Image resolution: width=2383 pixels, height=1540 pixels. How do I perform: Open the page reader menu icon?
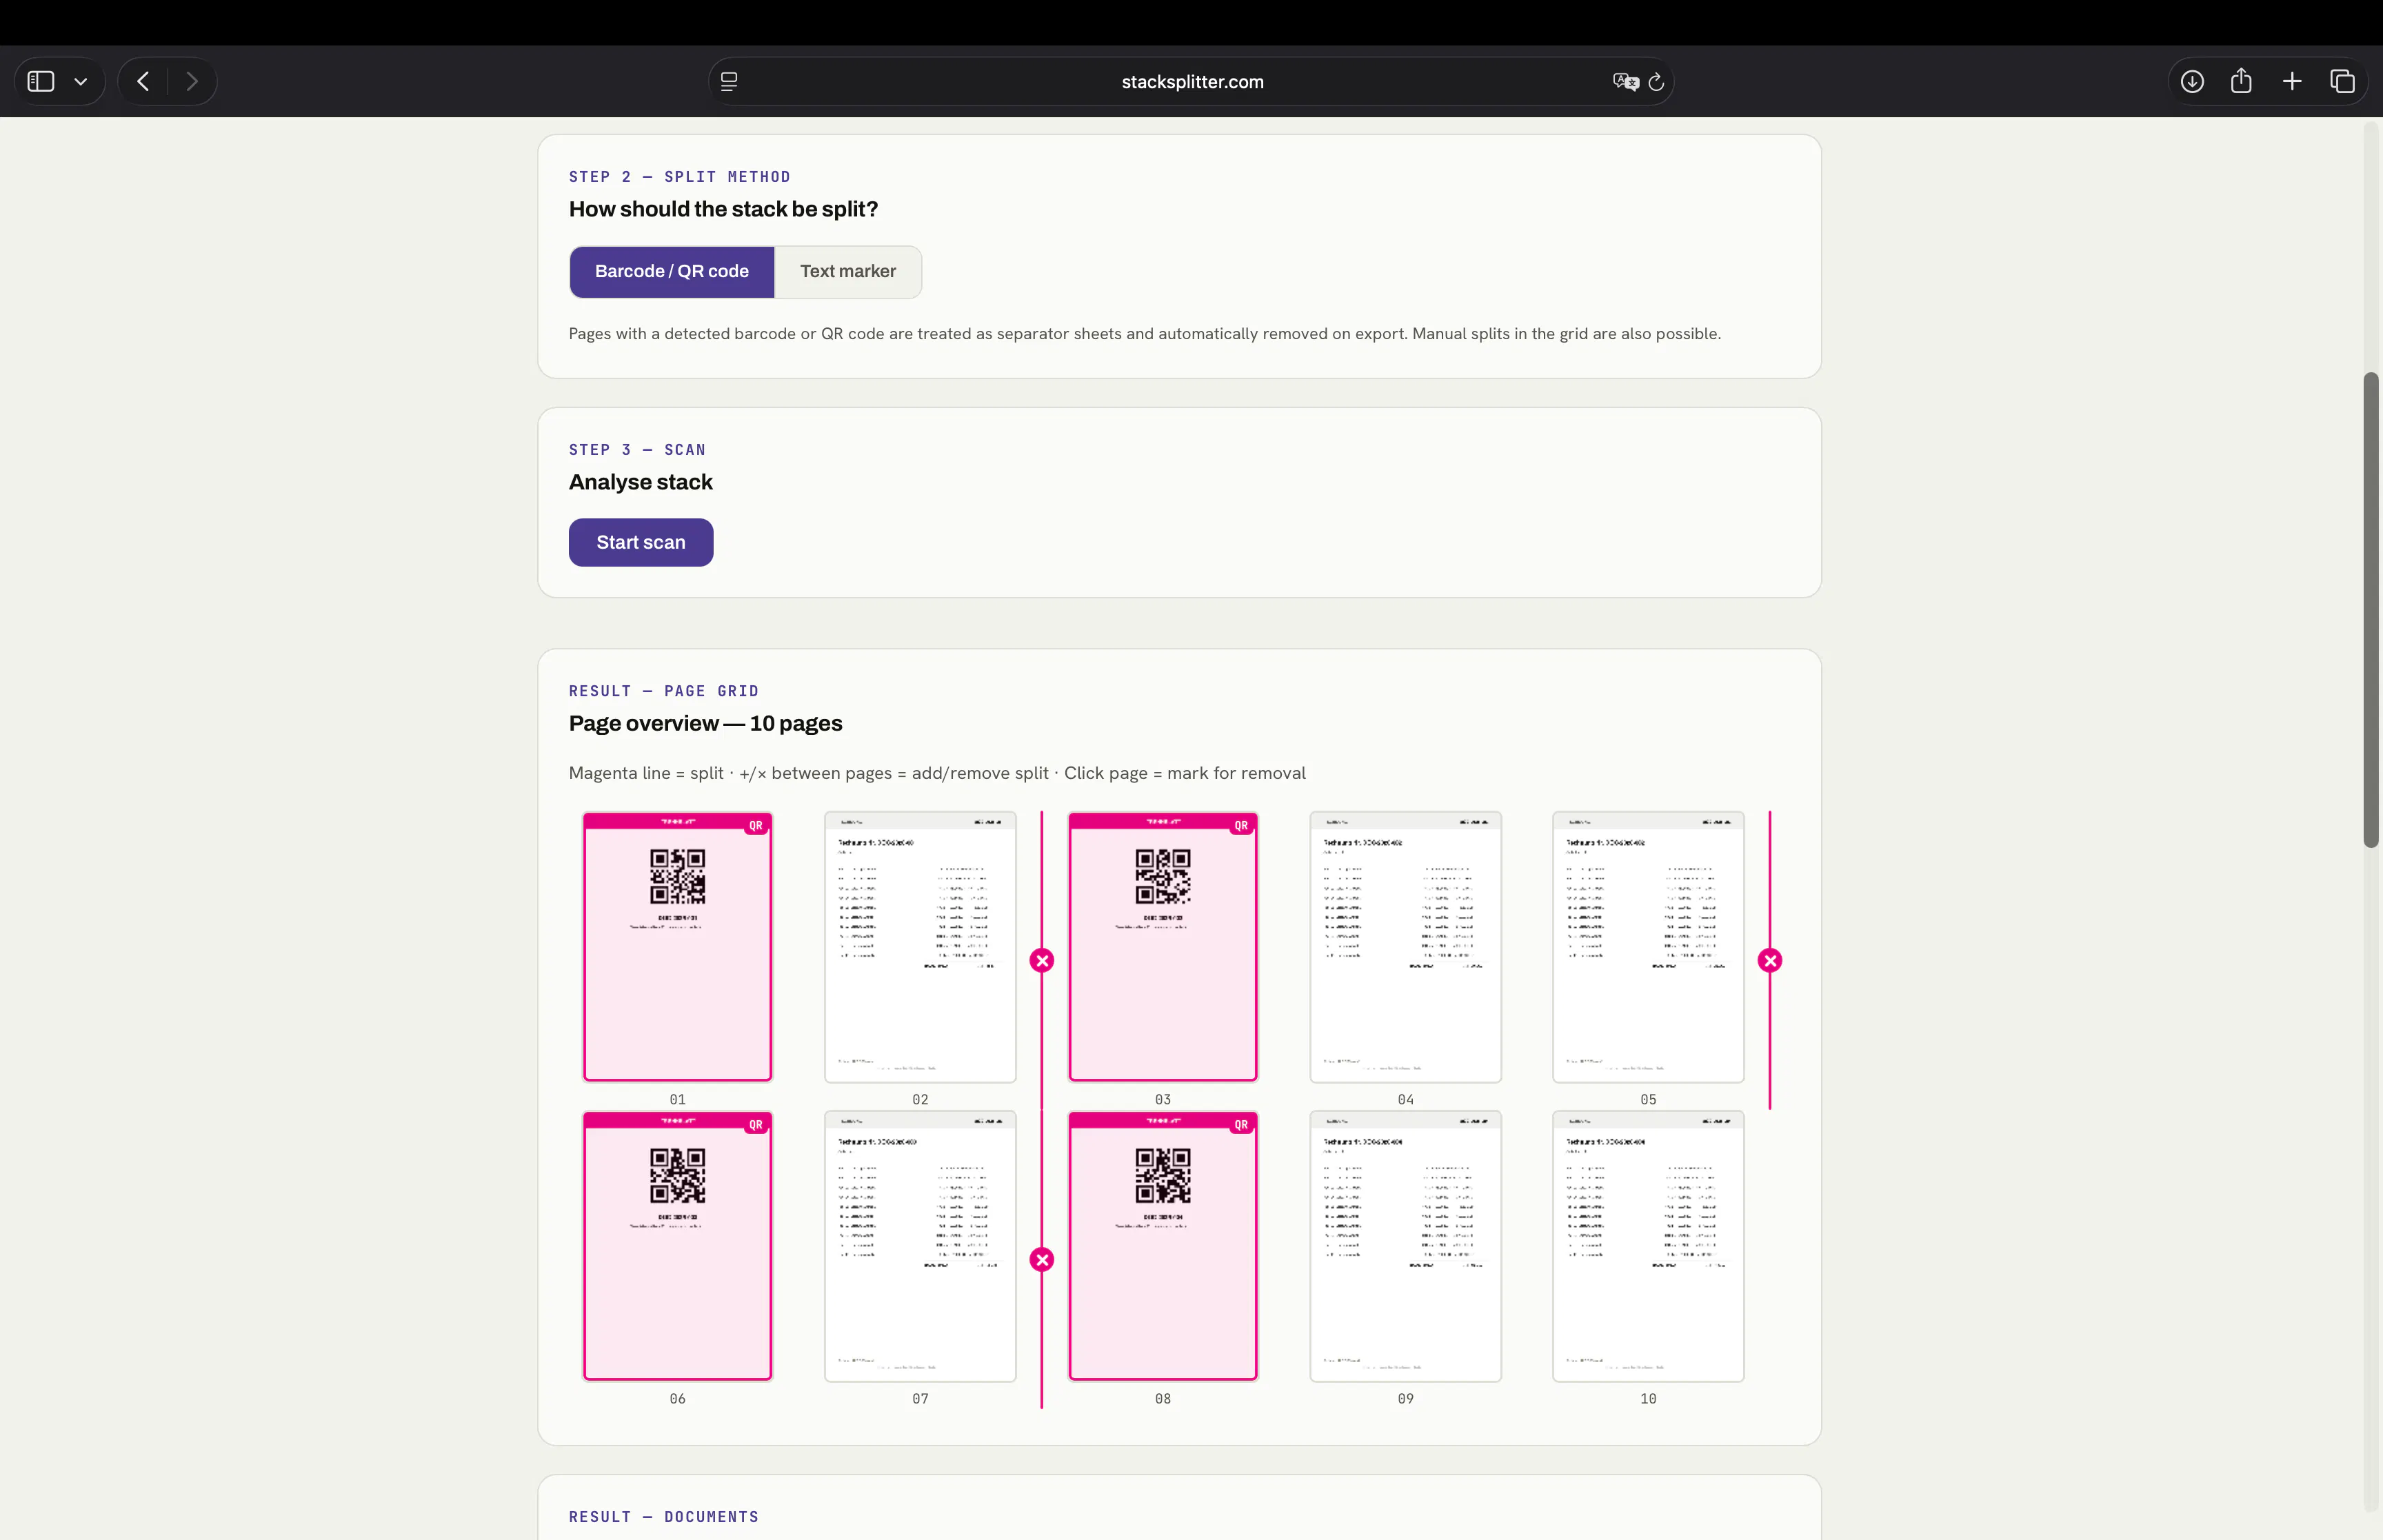pos(729,82)
